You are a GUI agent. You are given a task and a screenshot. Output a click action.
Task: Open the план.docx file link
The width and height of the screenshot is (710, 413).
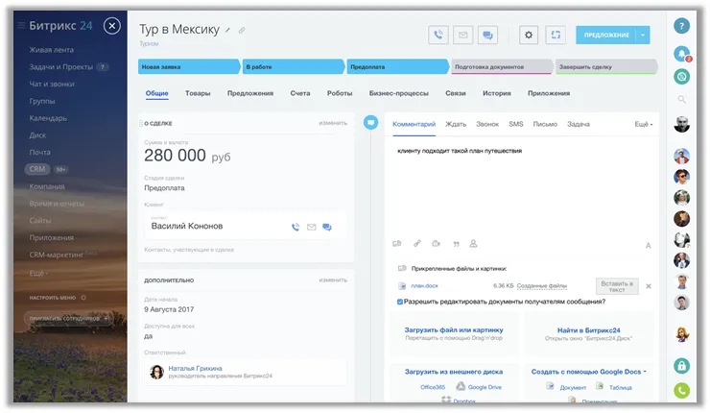click(423, 285)
